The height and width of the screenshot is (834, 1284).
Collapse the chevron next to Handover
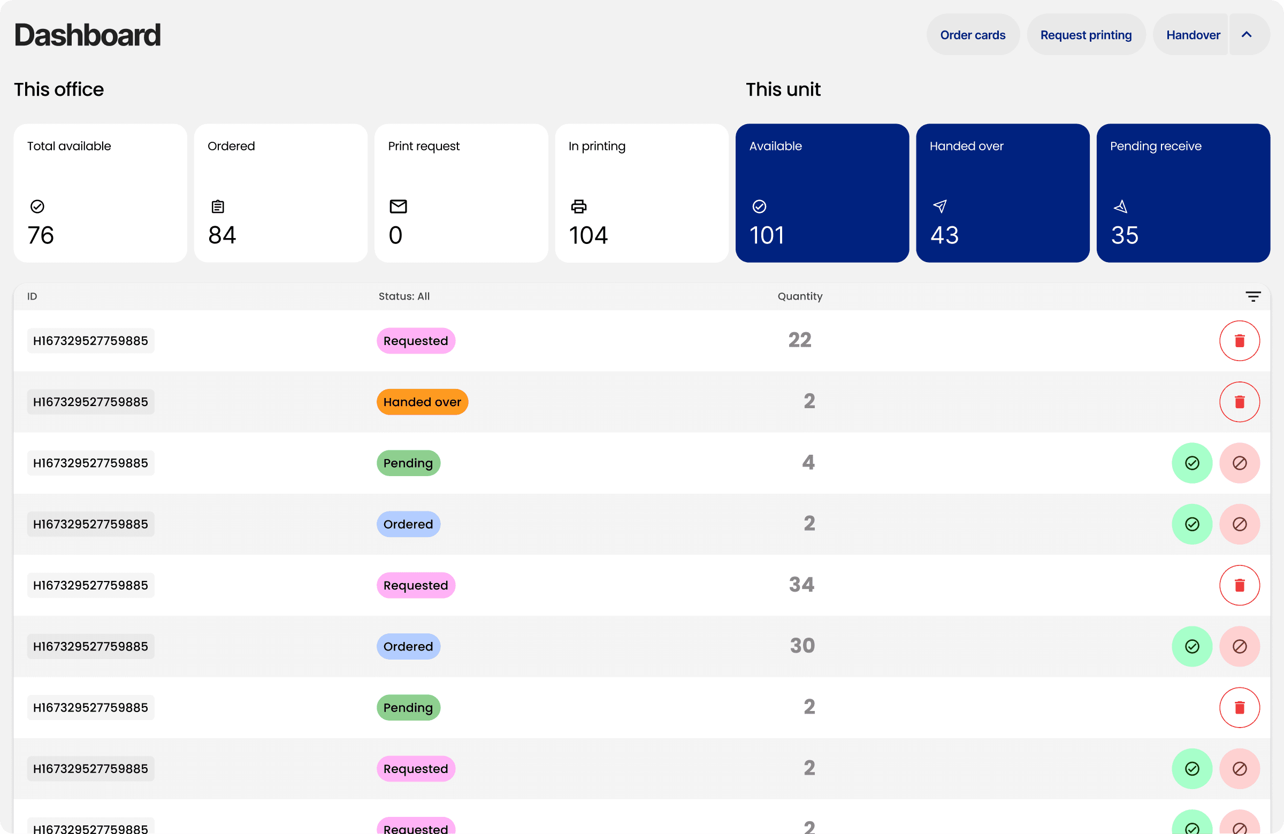tap(1247, 35)
